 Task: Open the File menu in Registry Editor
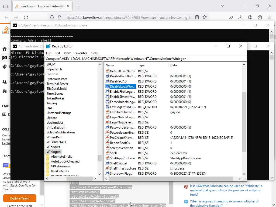point(49,53)
